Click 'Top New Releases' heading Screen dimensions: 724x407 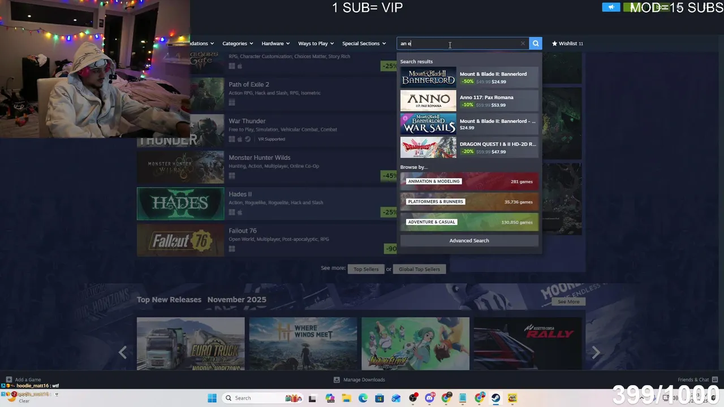pyautogui.click(x=169, y=300)
